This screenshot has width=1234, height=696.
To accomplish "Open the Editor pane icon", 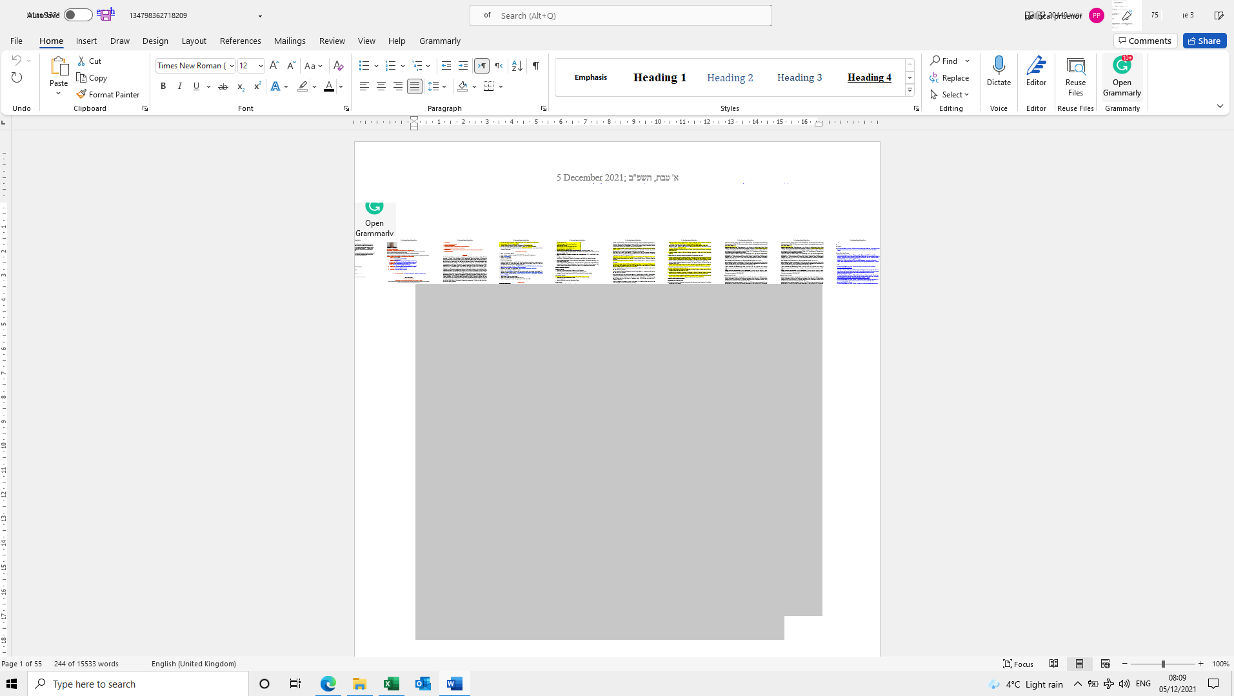I will [1036, 65].
